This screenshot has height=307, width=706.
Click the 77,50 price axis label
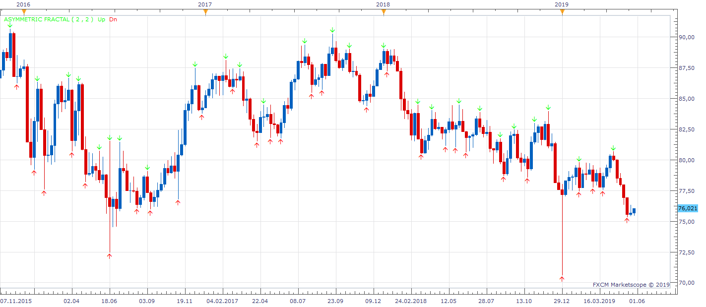pos(687,191)
